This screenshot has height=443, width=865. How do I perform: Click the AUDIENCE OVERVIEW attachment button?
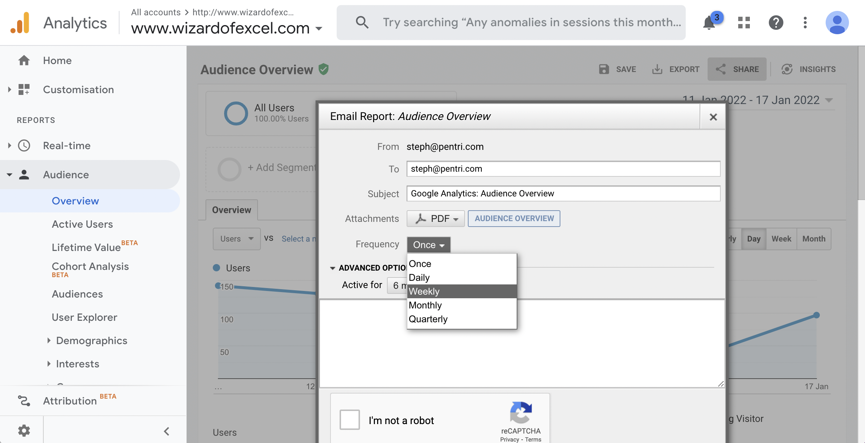click(514, 219)
